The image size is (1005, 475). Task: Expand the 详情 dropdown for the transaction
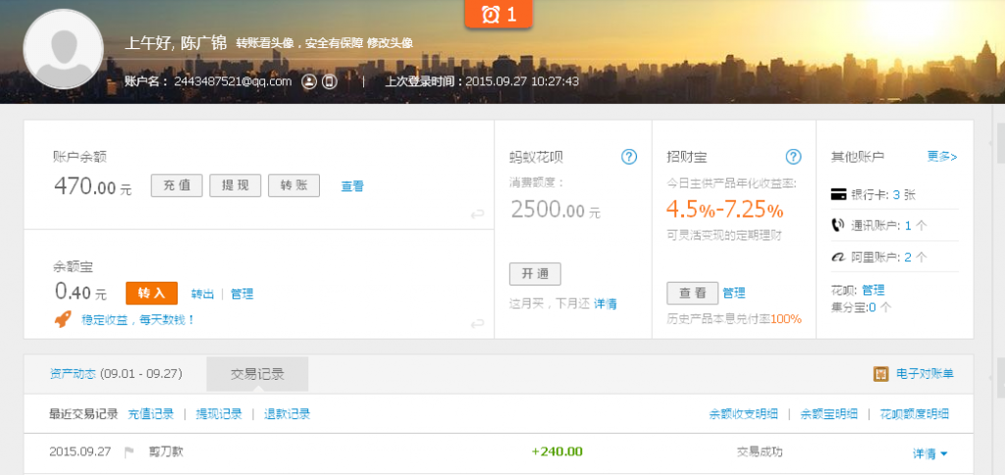929,452
